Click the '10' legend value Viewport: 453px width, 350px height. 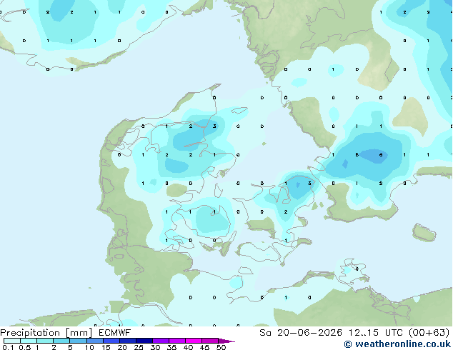[x=89, y=347]
